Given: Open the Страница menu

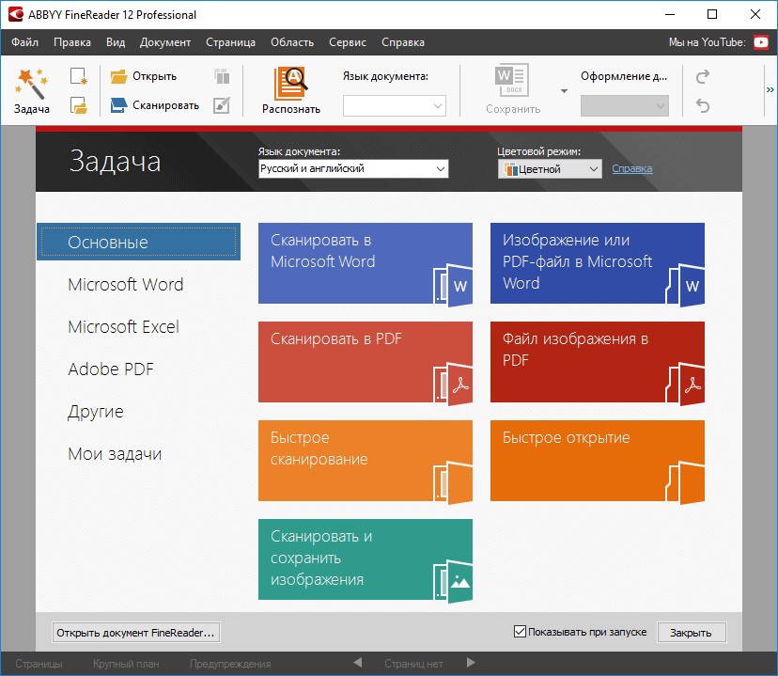Looking at the screenshot, I should tap(231, 42).
